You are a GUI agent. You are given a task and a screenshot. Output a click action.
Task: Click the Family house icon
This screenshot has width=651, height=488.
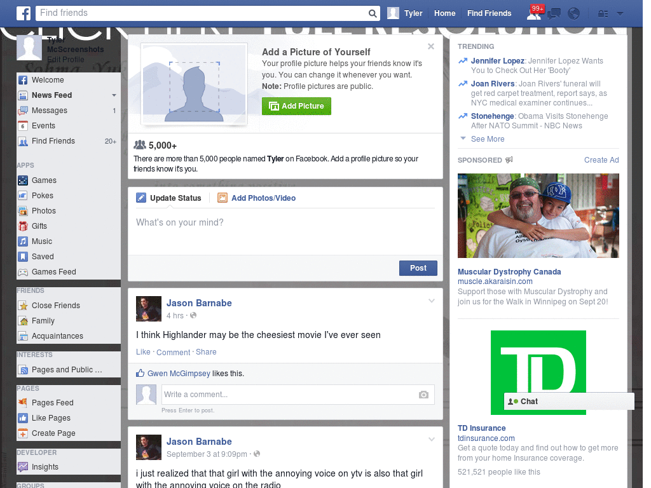coord(24,321)
